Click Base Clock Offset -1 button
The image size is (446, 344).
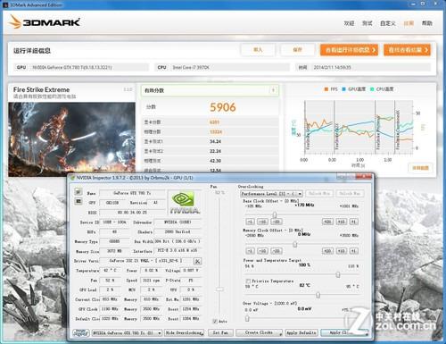[250, 222]
